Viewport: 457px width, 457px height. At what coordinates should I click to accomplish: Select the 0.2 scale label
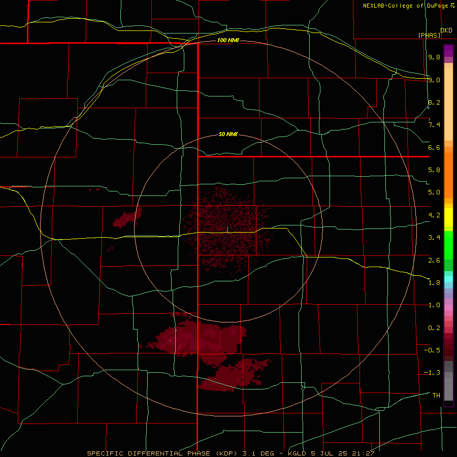pyautogui.click(x=434, y=328)
